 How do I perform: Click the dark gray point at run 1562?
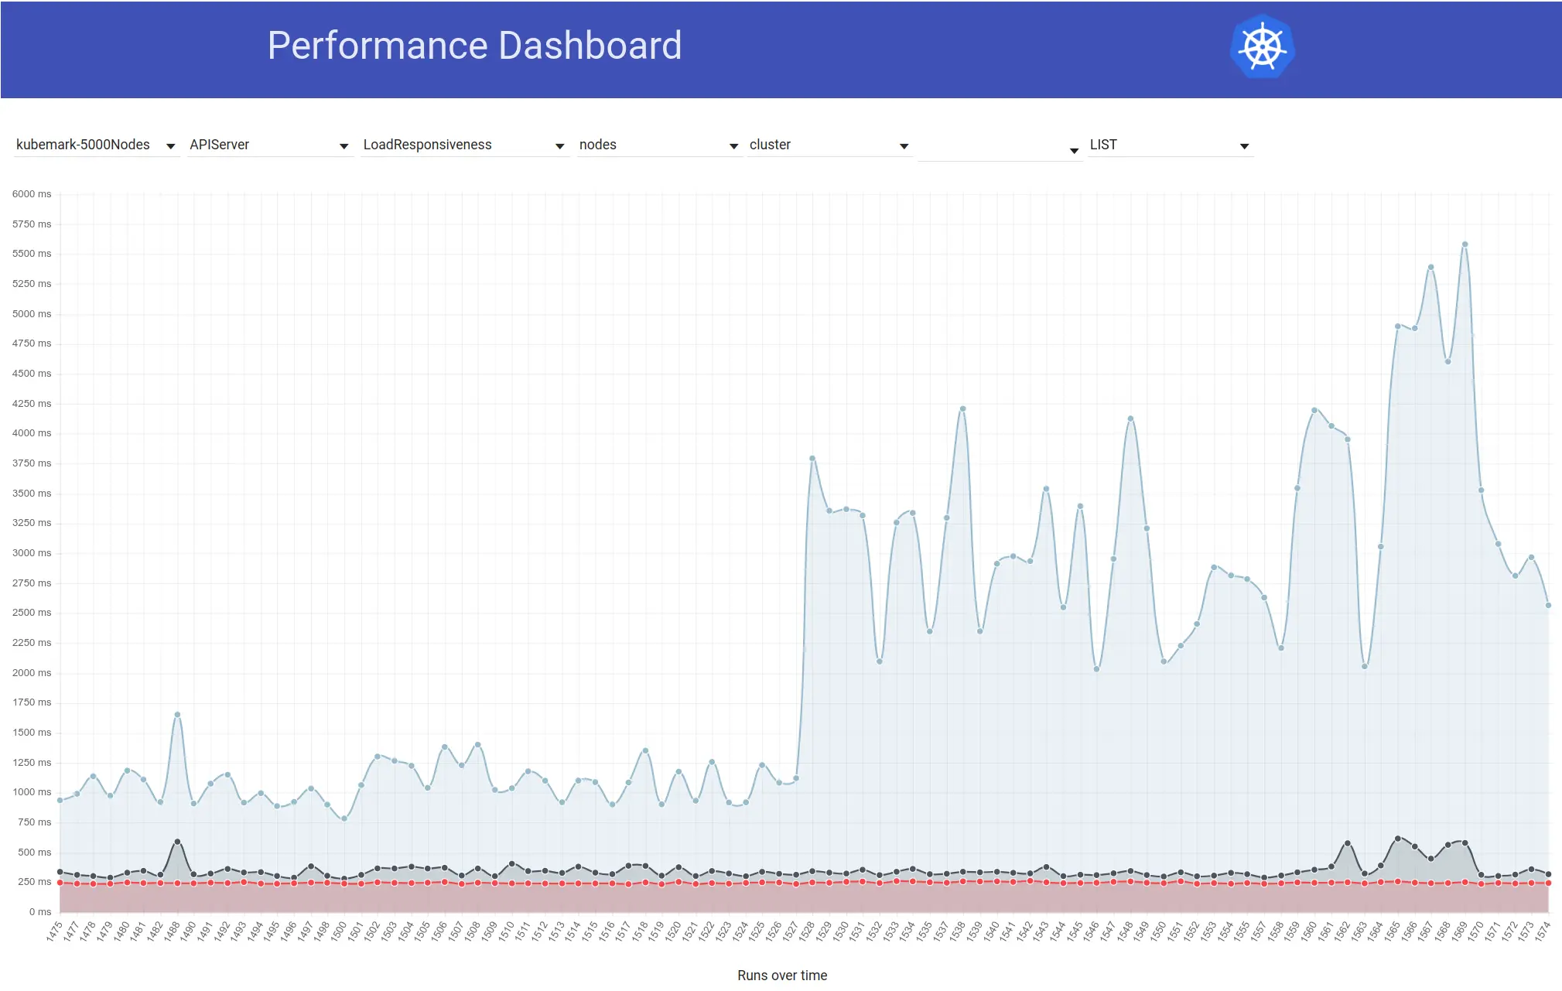[1348, 843]
